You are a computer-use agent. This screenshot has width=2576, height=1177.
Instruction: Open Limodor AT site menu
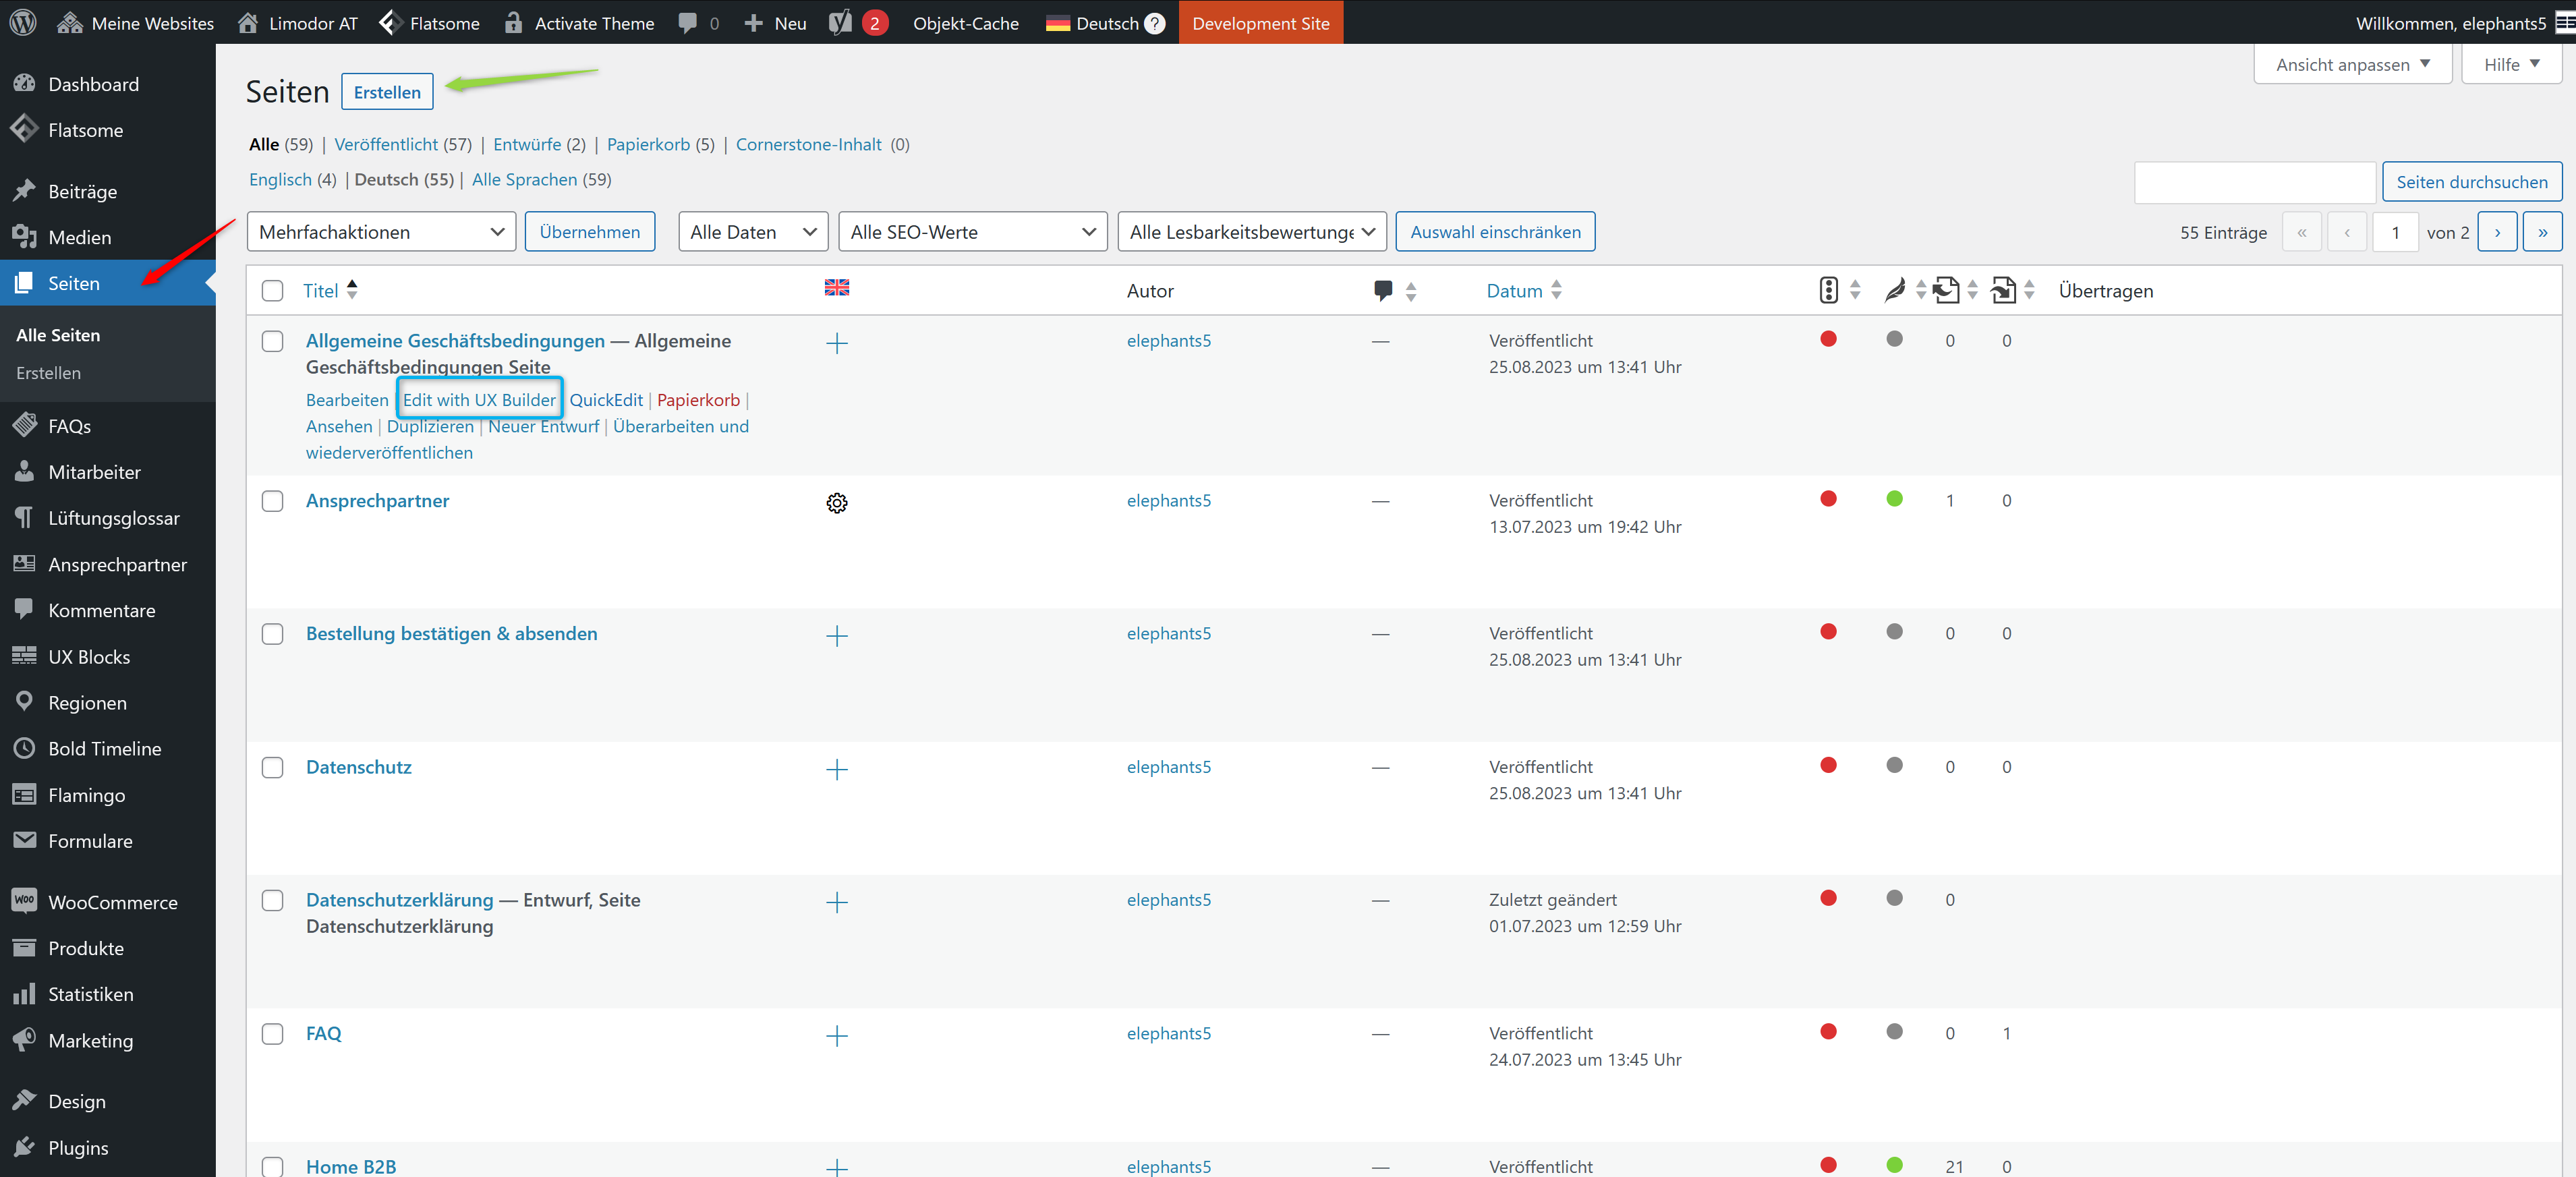coord(298,22)
